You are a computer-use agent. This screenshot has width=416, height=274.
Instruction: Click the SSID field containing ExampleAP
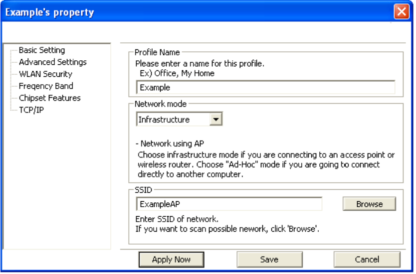229,204
